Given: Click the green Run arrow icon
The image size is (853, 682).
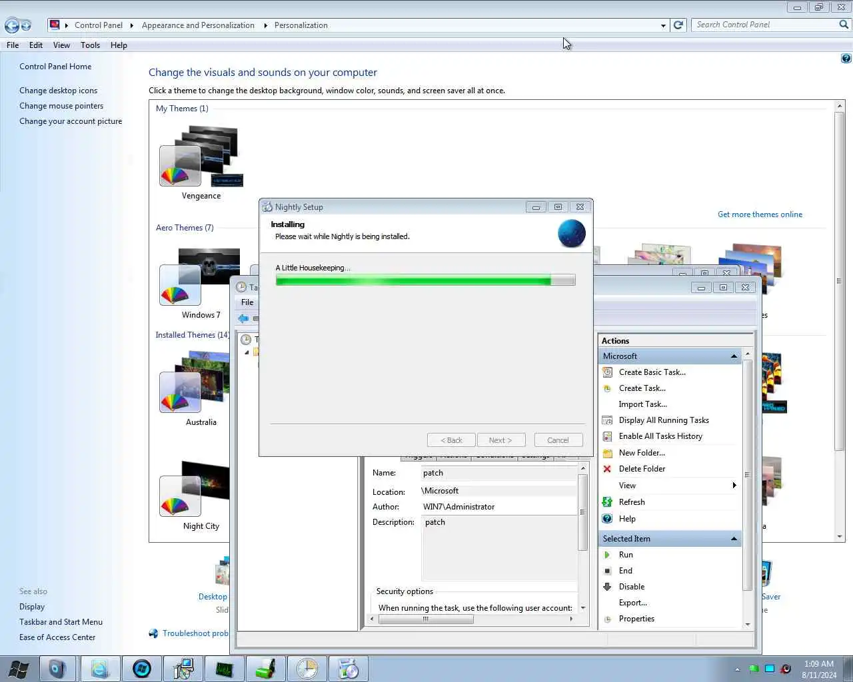Looking at the screenshot, I should click(x=607, y=555).
